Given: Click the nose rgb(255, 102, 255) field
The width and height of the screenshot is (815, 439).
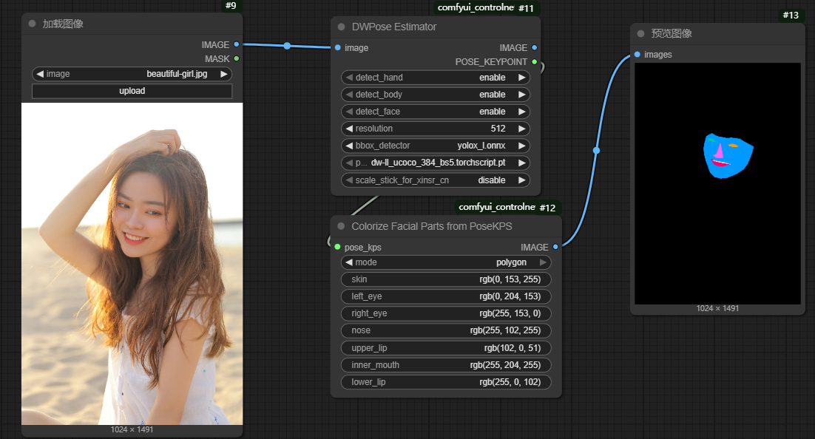Looking at the screenshot, I should pos(446,330).
